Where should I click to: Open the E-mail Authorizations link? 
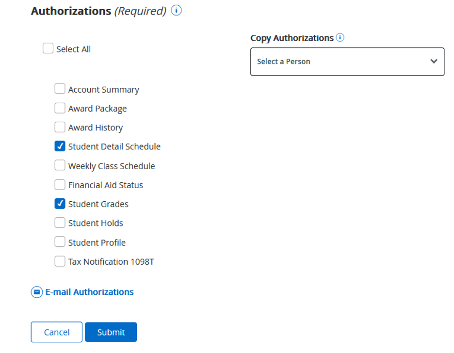coord(89,292)
